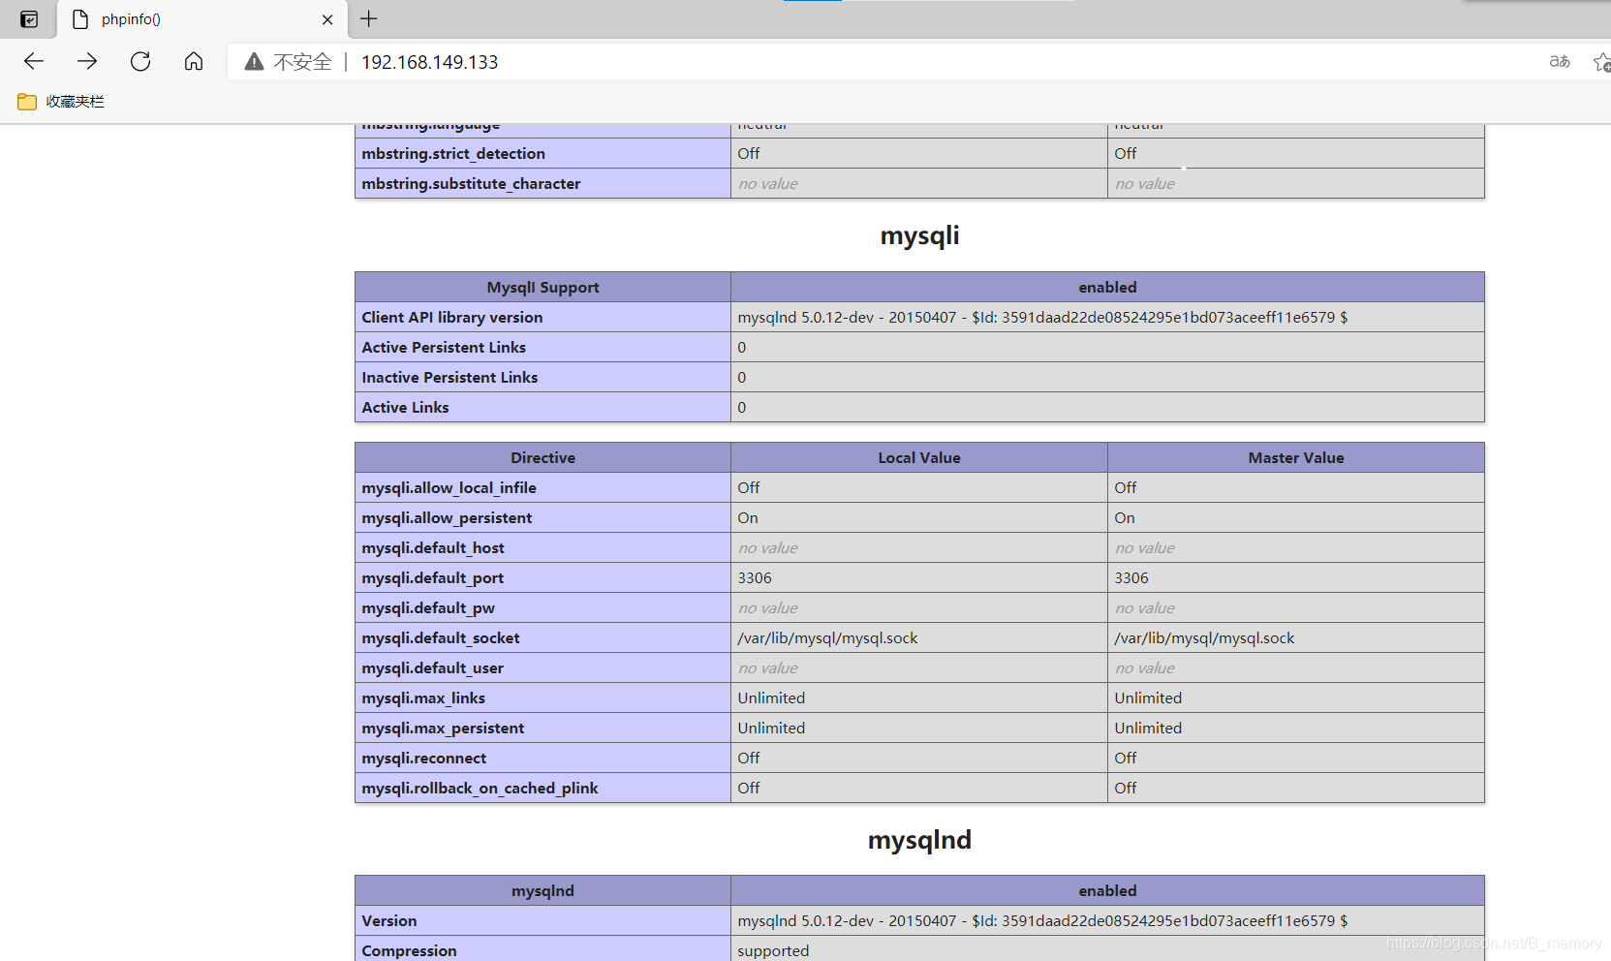Add page to favorites star icon

(1601, 62)
